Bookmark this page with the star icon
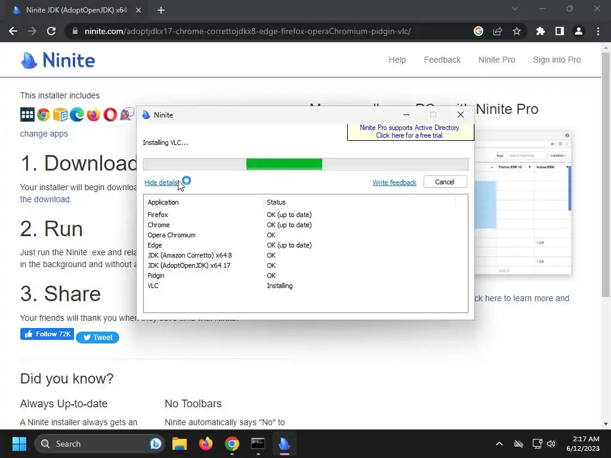 click(517, 31)
